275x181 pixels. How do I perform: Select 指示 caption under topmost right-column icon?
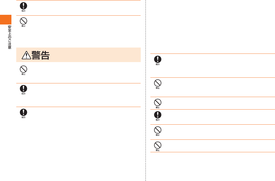coord(158,64)
